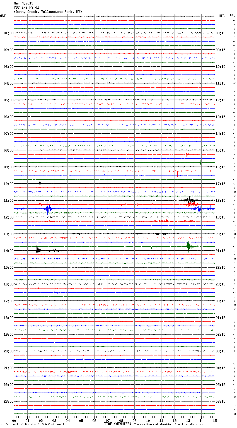Screen dimensions: 237x428
Task: Click the date text 'Mar 4,2013'
Action: coord(23,4)
